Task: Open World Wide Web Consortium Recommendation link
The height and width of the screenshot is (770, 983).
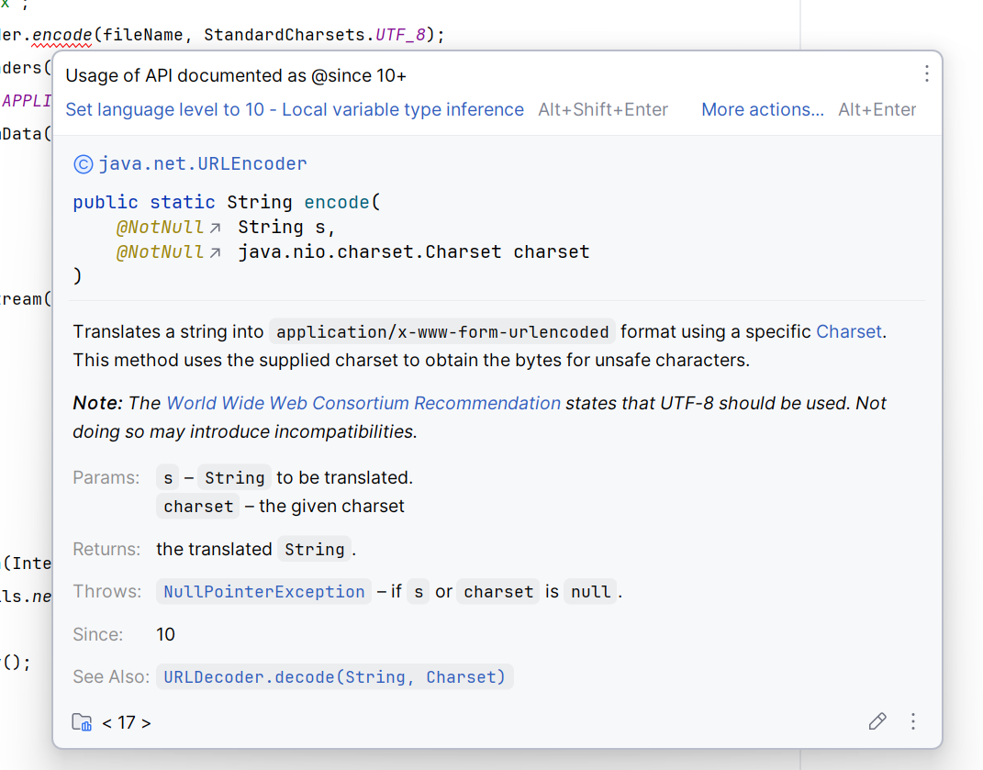Action: (363, 403)
